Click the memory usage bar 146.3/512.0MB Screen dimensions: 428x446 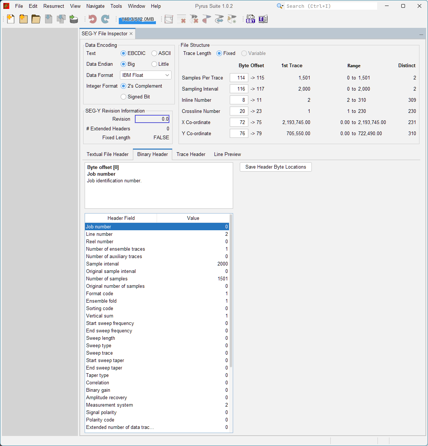(x=137, y=19)
